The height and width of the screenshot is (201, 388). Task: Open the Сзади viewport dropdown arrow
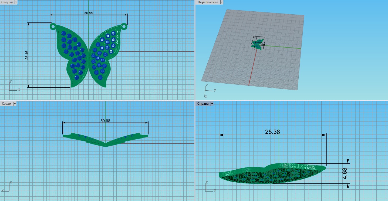[15, 103]
